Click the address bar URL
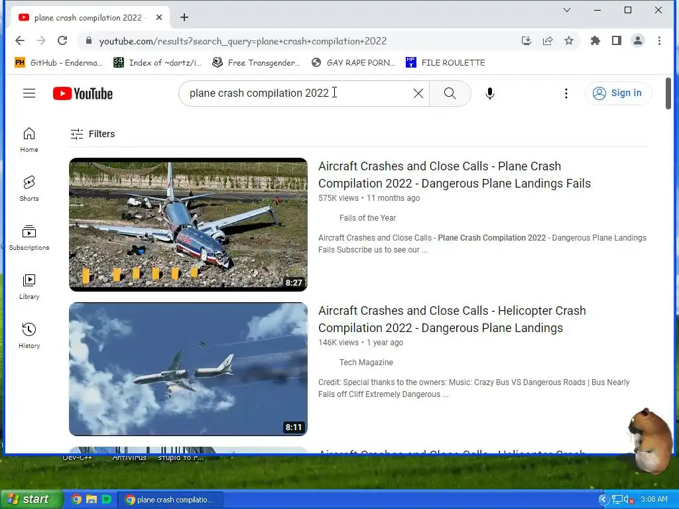 [243, 41]
